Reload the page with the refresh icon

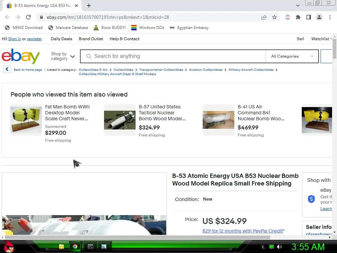click(x=28, y=17)
